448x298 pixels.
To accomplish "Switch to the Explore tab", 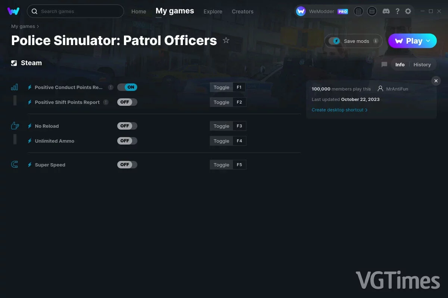I will tap(213, 12).
